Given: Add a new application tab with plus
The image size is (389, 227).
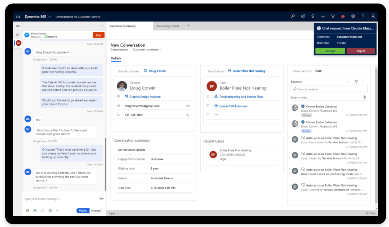Looking at the screenshot, I should click(x=189, y=26).
